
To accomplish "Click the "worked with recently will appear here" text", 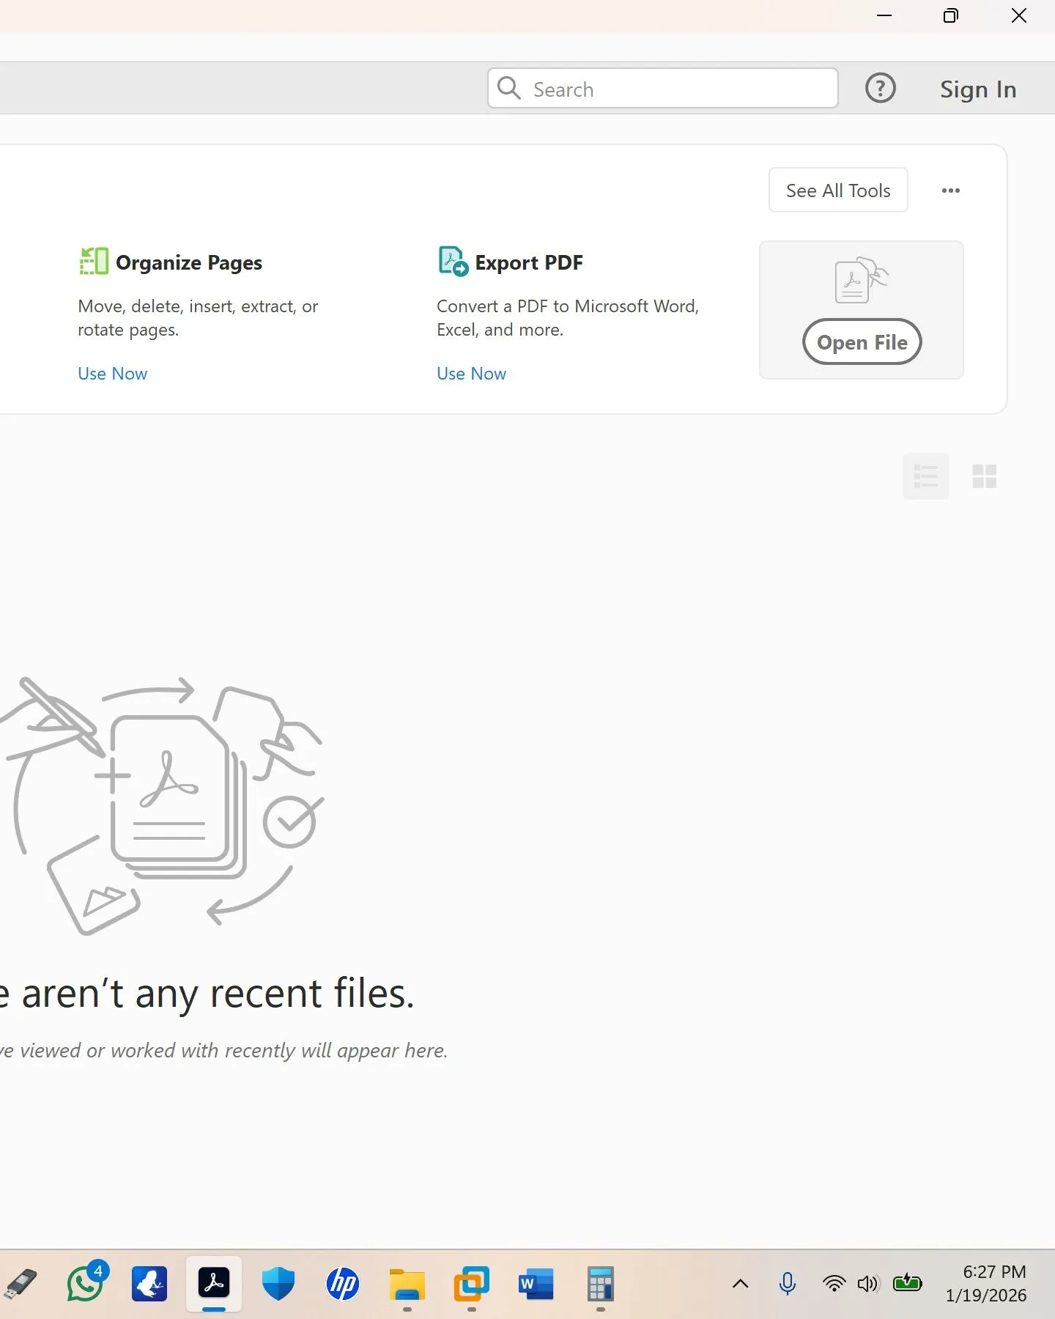I will click(278, 1051).
